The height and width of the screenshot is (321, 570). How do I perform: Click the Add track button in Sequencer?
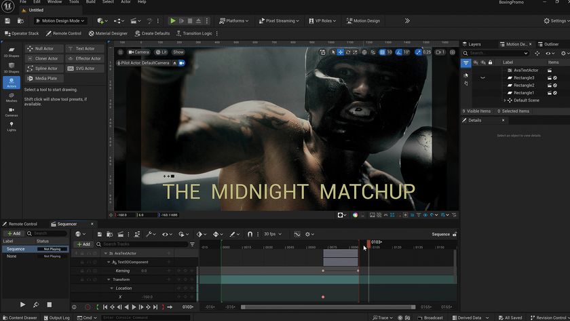pyautogui.click(x=83, y=244)
